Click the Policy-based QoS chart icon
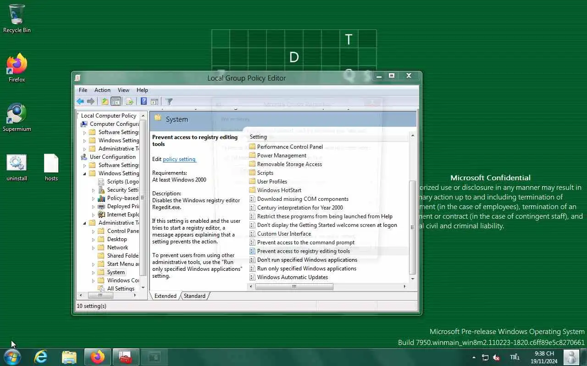 pos(101,198)
